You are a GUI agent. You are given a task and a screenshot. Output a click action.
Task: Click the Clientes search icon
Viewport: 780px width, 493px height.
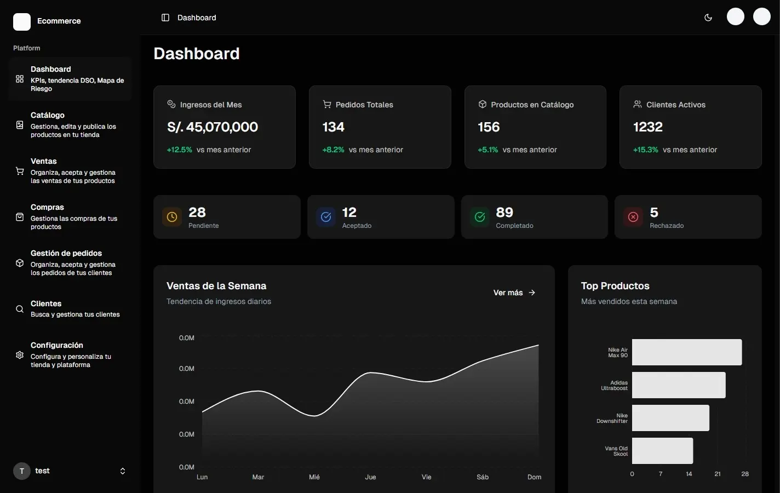click(19, 309)
